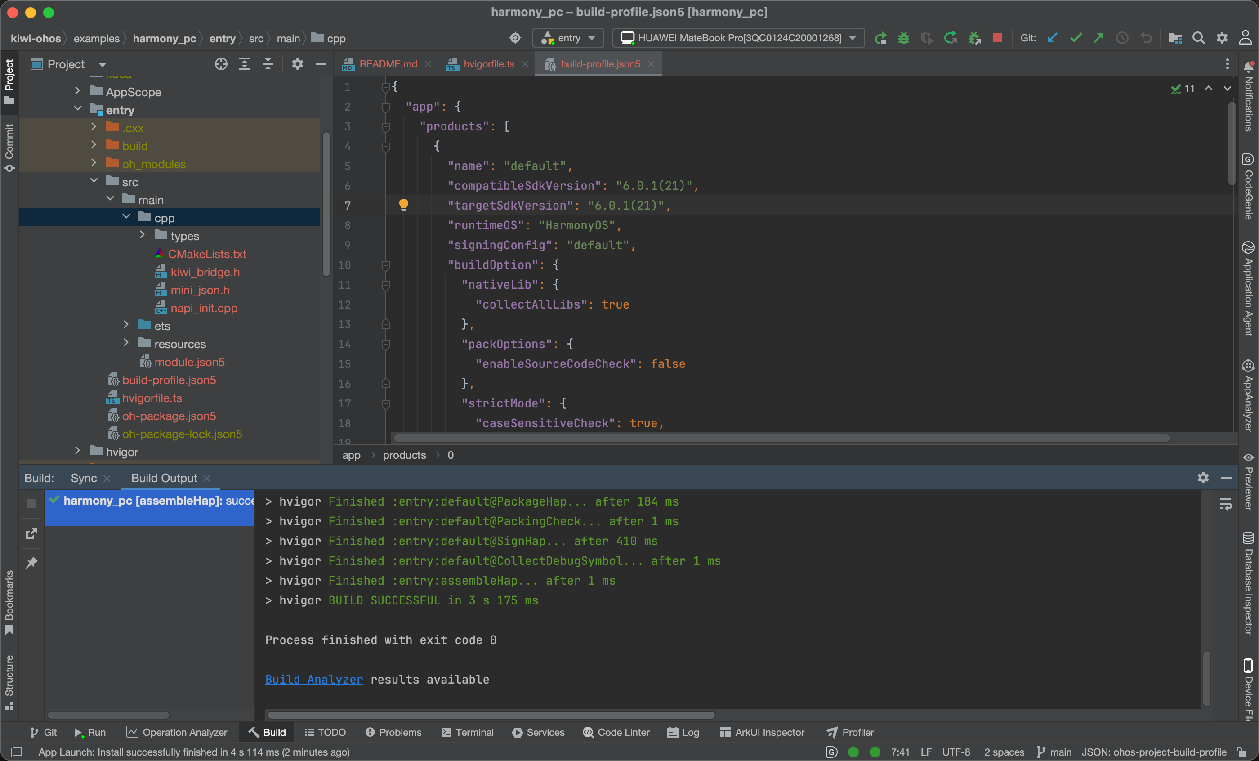Toggle the Bookmarks tool window button

(x=9, y=602)
